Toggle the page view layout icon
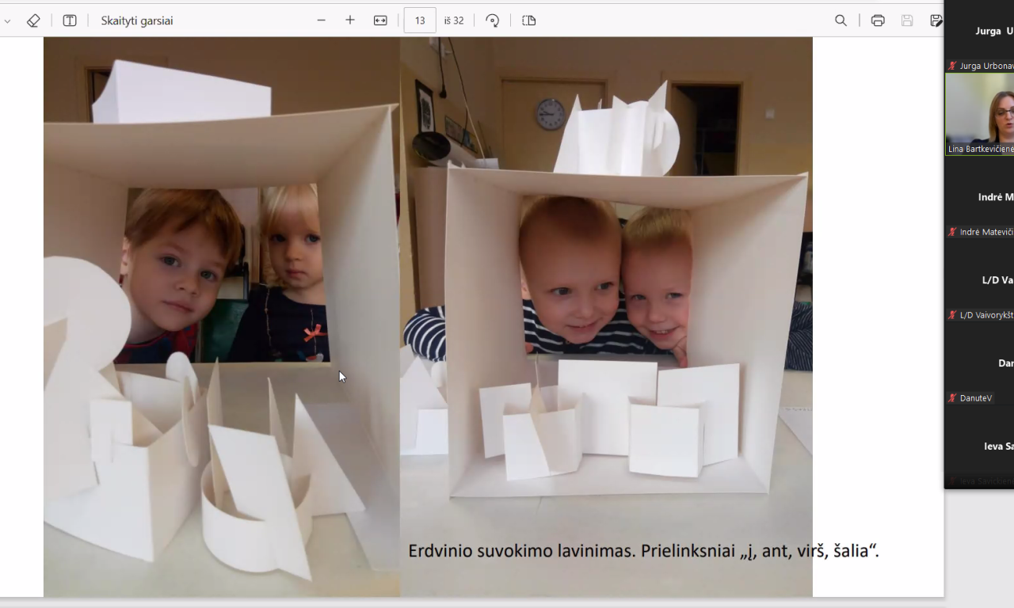This screenshot has height=608, width=1014. click(529, 21)
